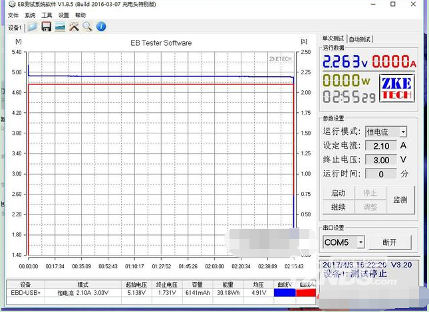Click the blue 曲线V color swatch
429x312 pixels.
285,293
